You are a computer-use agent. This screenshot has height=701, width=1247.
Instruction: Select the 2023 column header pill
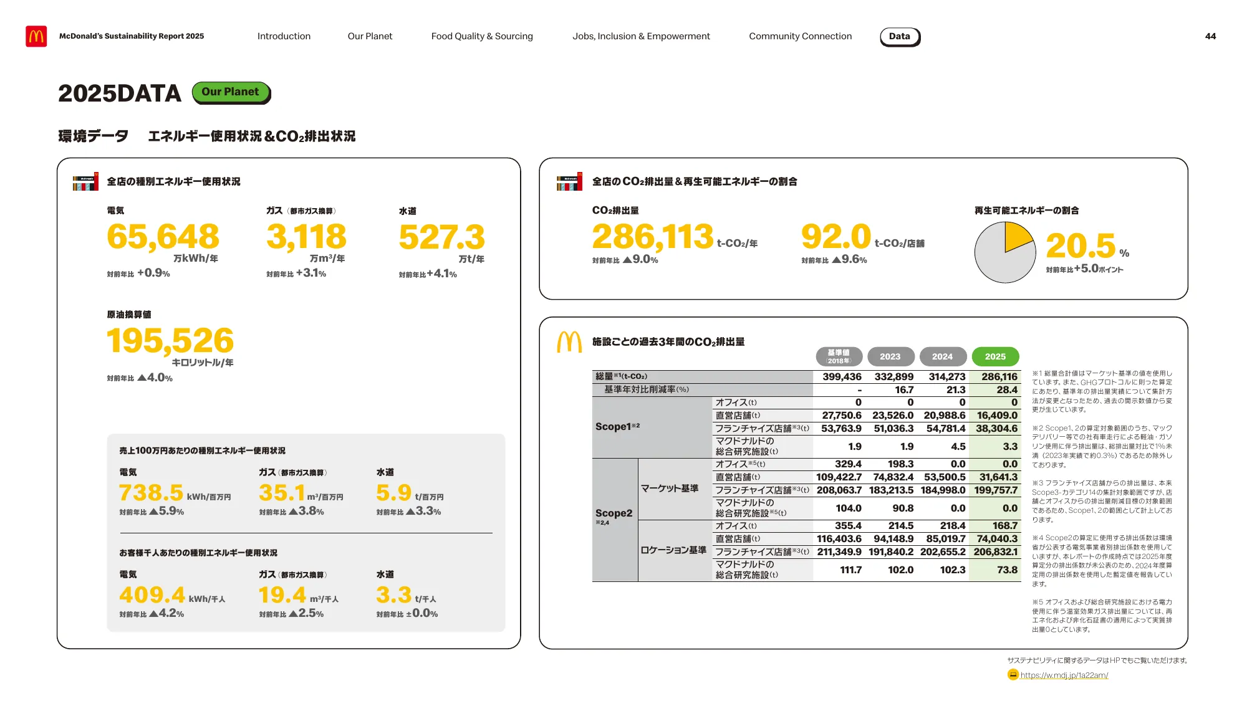click(890, 356)
